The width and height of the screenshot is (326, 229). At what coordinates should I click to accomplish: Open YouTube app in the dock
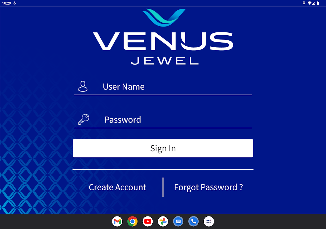tap(148, 221)
